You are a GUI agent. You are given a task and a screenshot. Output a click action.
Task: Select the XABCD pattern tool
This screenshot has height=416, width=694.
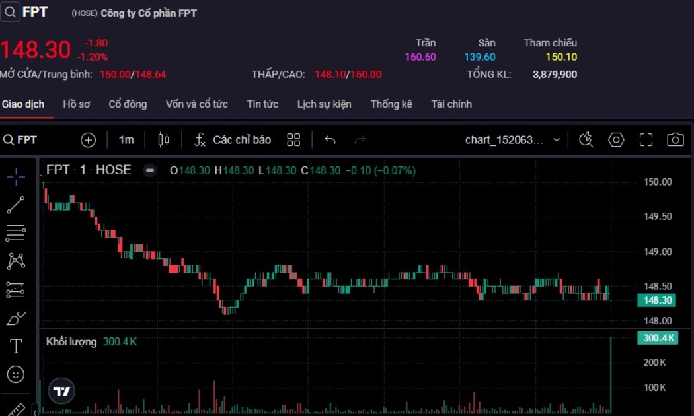(16, 261)
